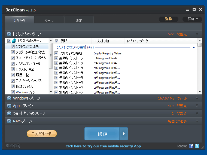
Task: Click the results list scrollbar up arrow
Action: pos(200,40)
